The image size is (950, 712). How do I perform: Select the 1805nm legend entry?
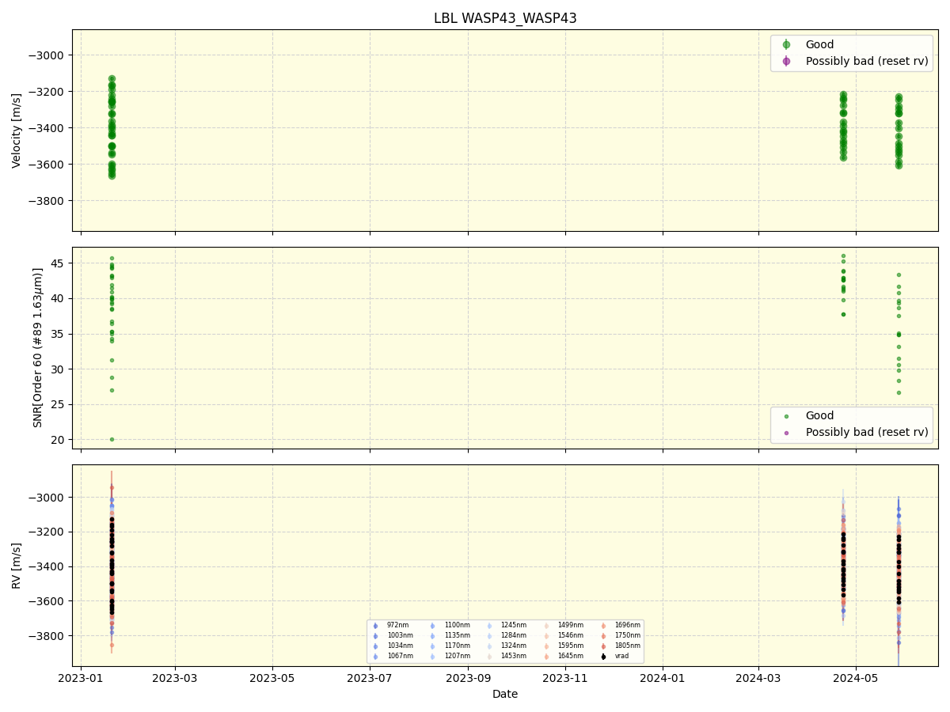point(628,646)
